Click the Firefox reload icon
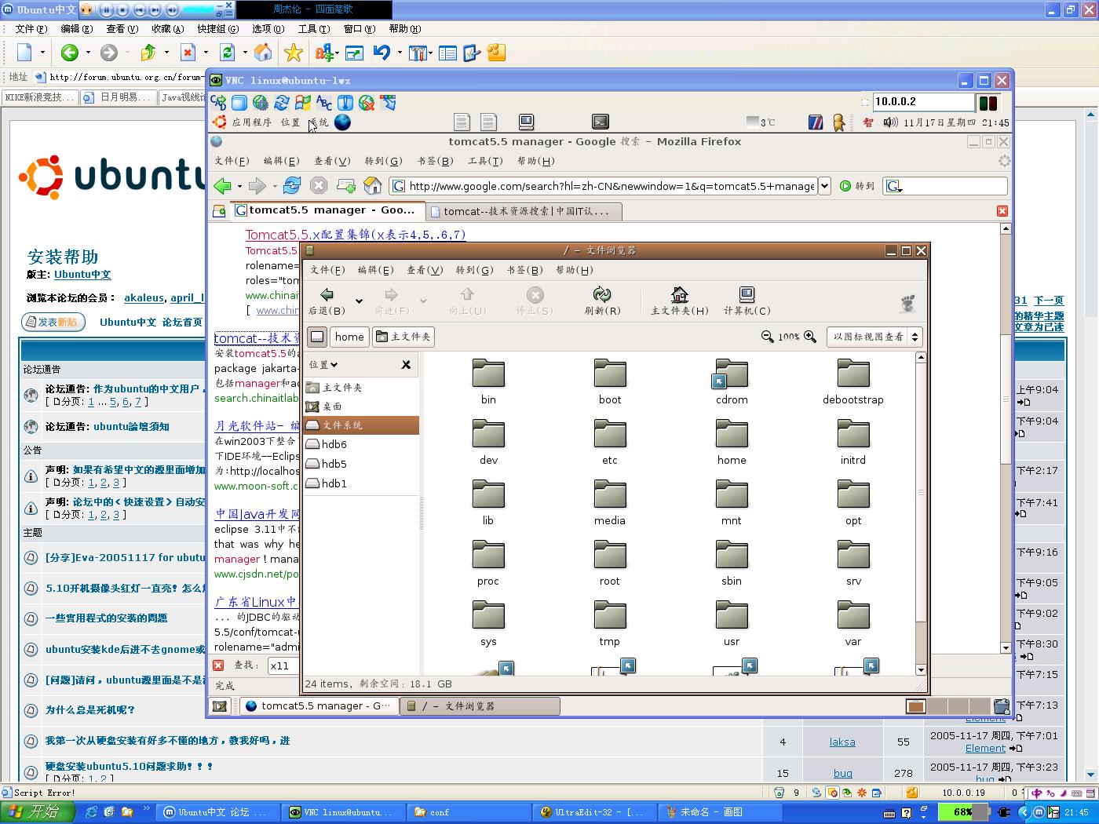This screenshot has width=1099, height=824. click(292, 186)
